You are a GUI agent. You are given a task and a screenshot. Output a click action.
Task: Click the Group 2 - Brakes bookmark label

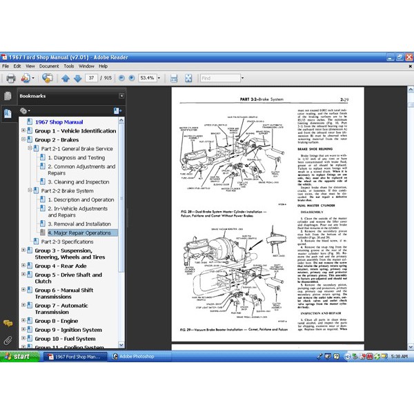pyautogui.click(x=57, y=139)
